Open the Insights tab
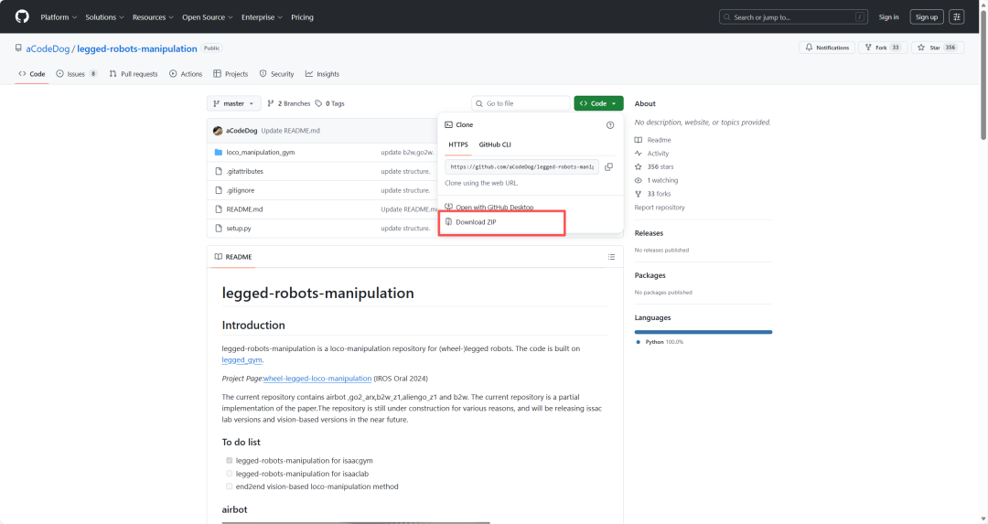 coord(322,74)
